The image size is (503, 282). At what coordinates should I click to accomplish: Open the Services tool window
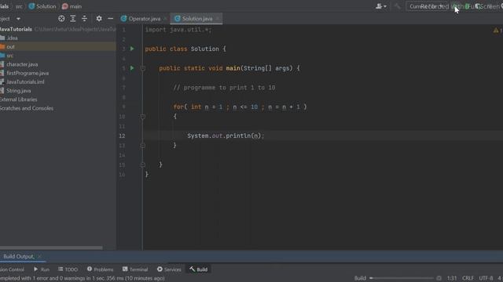pyautogui.click(x=169, y=269)
